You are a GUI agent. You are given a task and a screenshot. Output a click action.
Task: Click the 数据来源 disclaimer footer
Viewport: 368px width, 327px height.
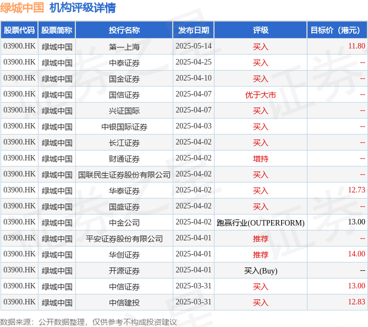(88, 322)
